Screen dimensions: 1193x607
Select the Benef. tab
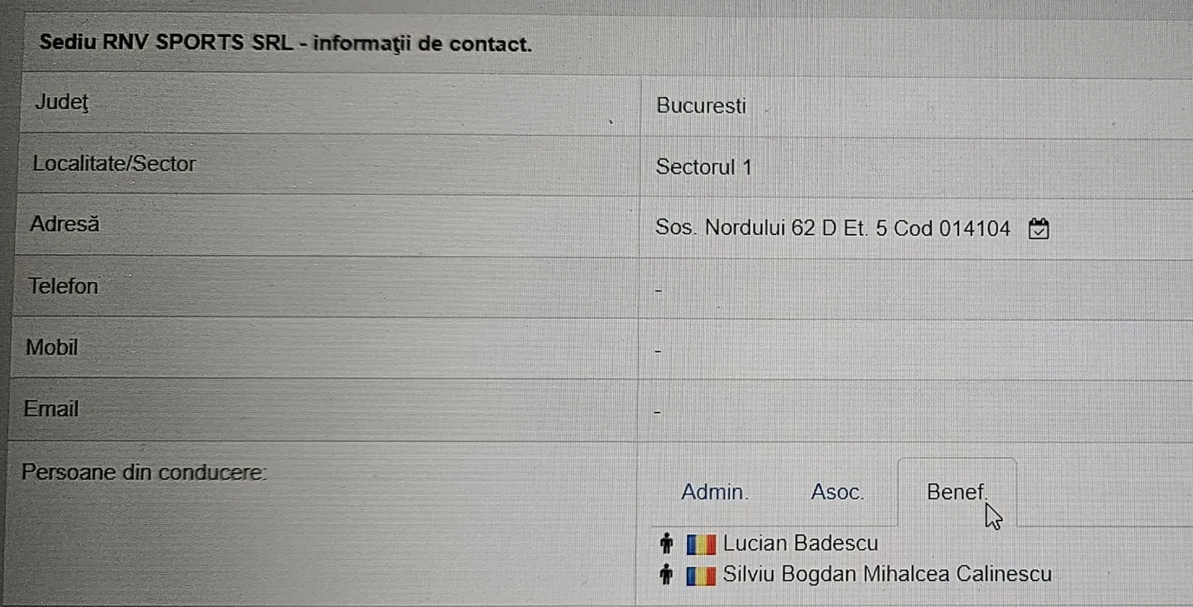pos(955,492)
